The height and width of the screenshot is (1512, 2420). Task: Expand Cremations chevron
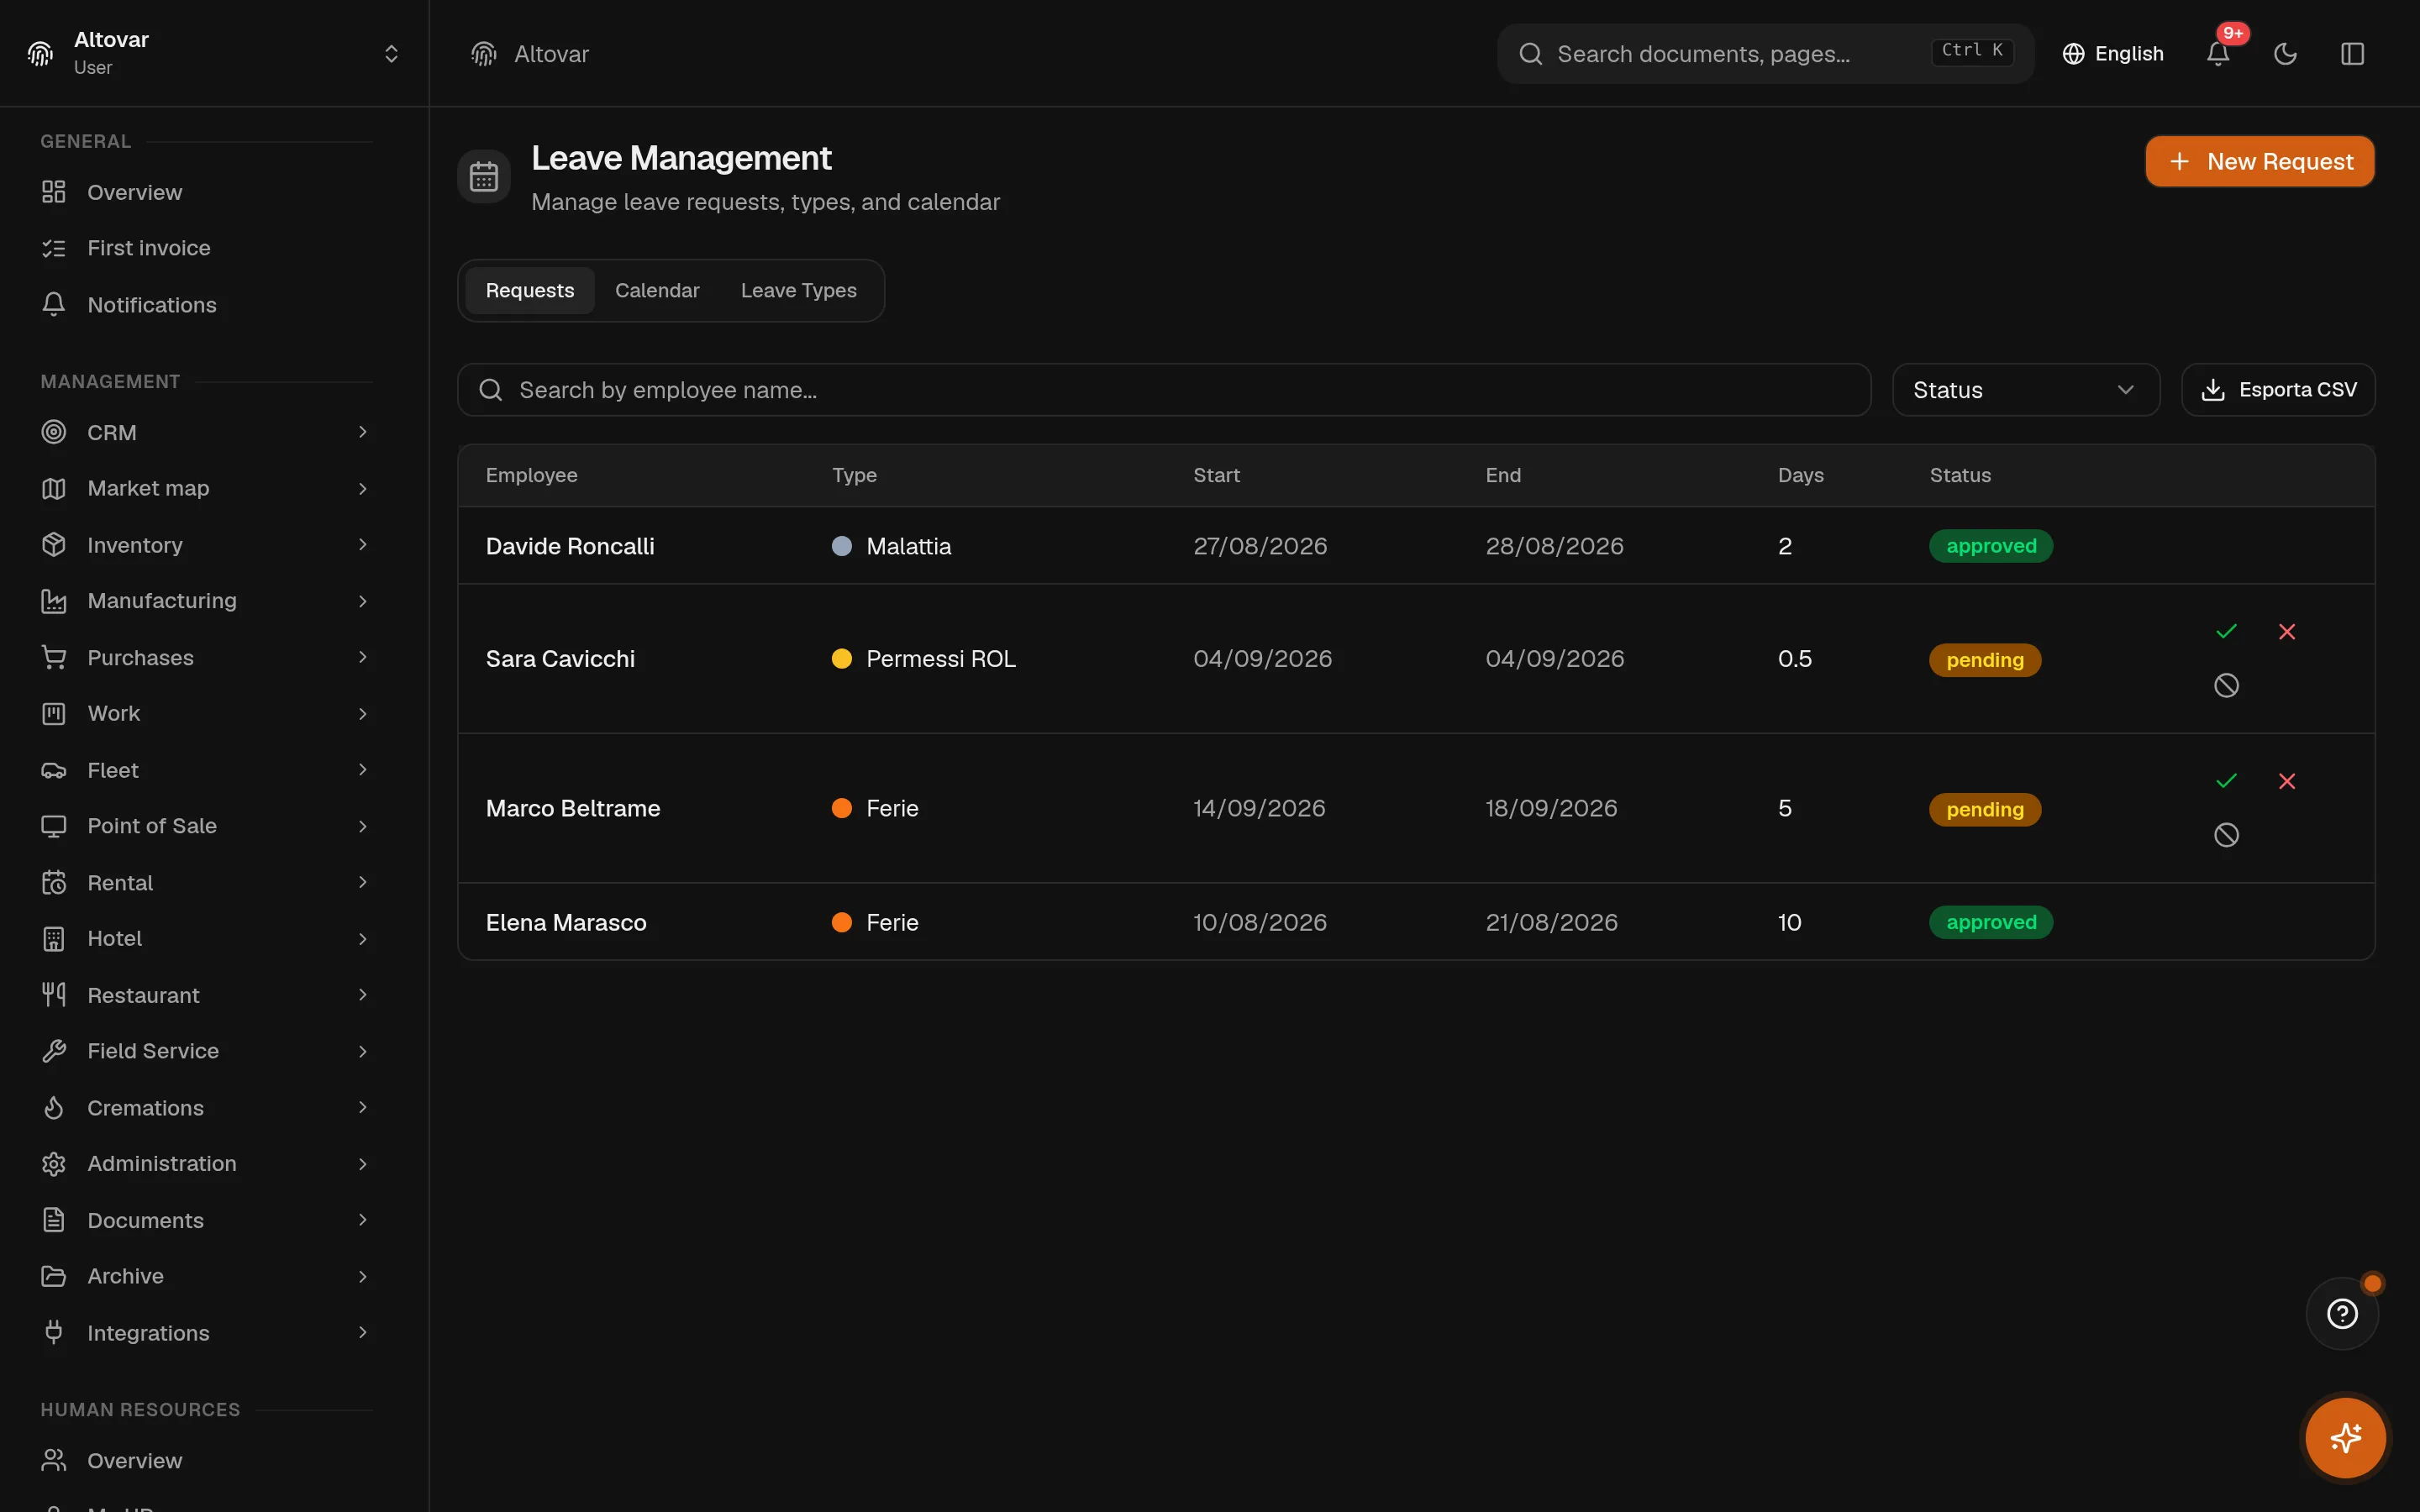pyautogui.click(x=362, y=1108)
